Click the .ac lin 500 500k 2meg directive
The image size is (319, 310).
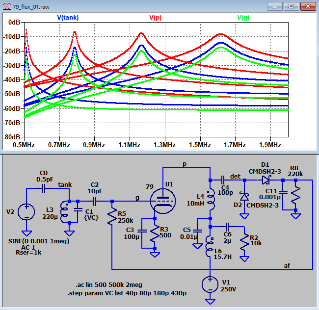(x=109, y=285)
